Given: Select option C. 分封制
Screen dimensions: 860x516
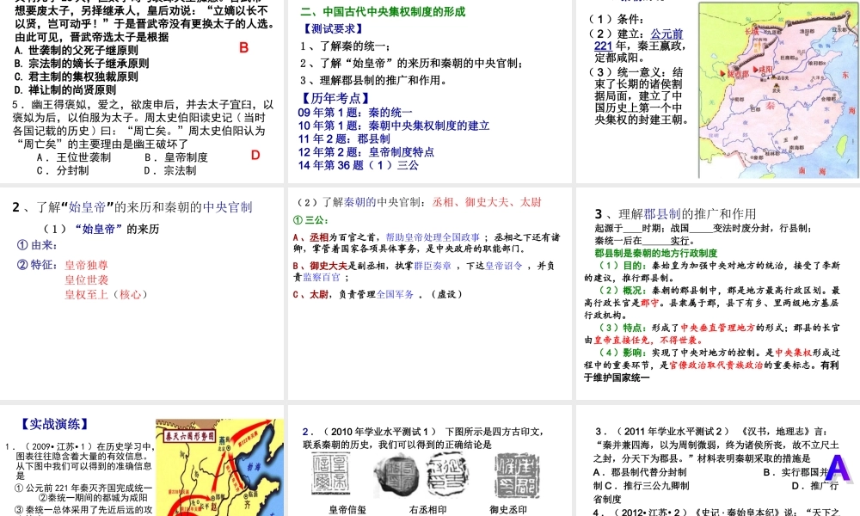Looking at the screenshot, I should (63, 170).
